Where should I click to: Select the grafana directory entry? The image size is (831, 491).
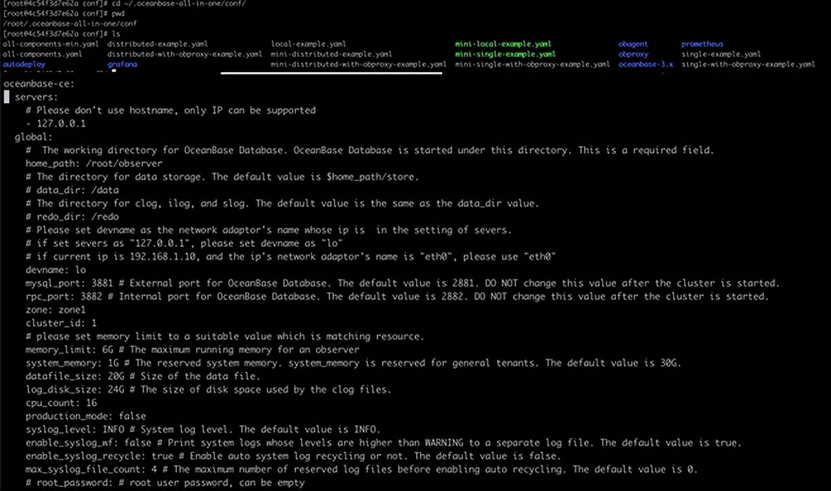[x=122, y=65]
